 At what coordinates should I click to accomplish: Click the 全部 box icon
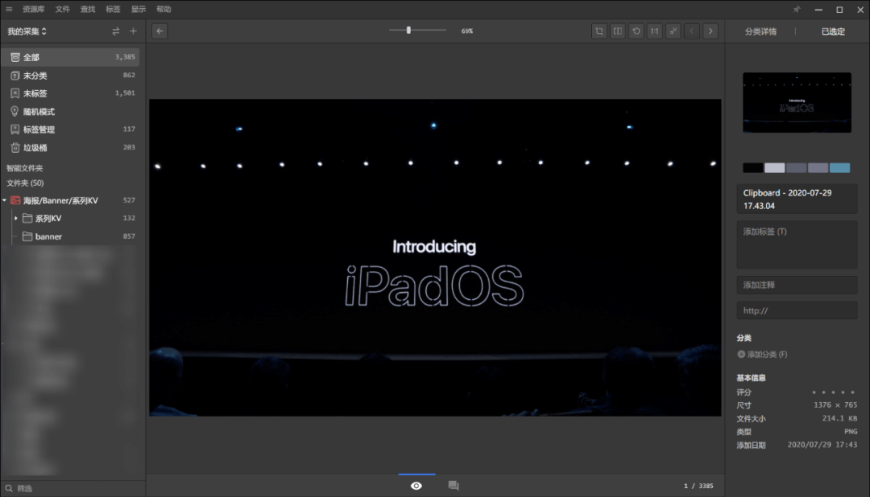(15, 57)
